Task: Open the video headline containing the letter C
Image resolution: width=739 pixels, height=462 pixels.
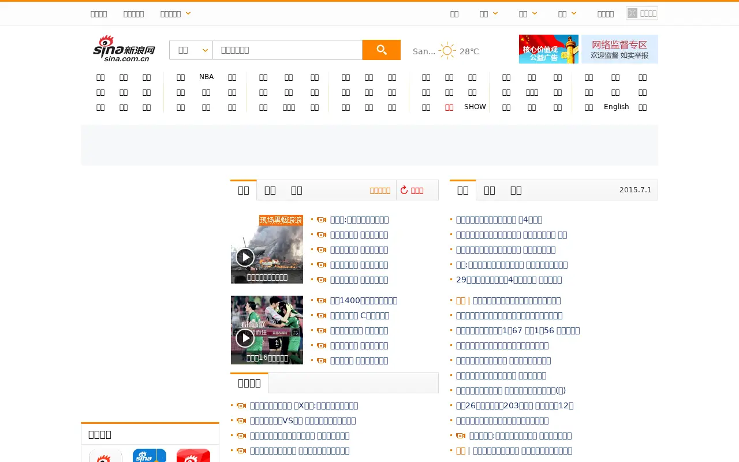Action: click(x=360, y=315)
